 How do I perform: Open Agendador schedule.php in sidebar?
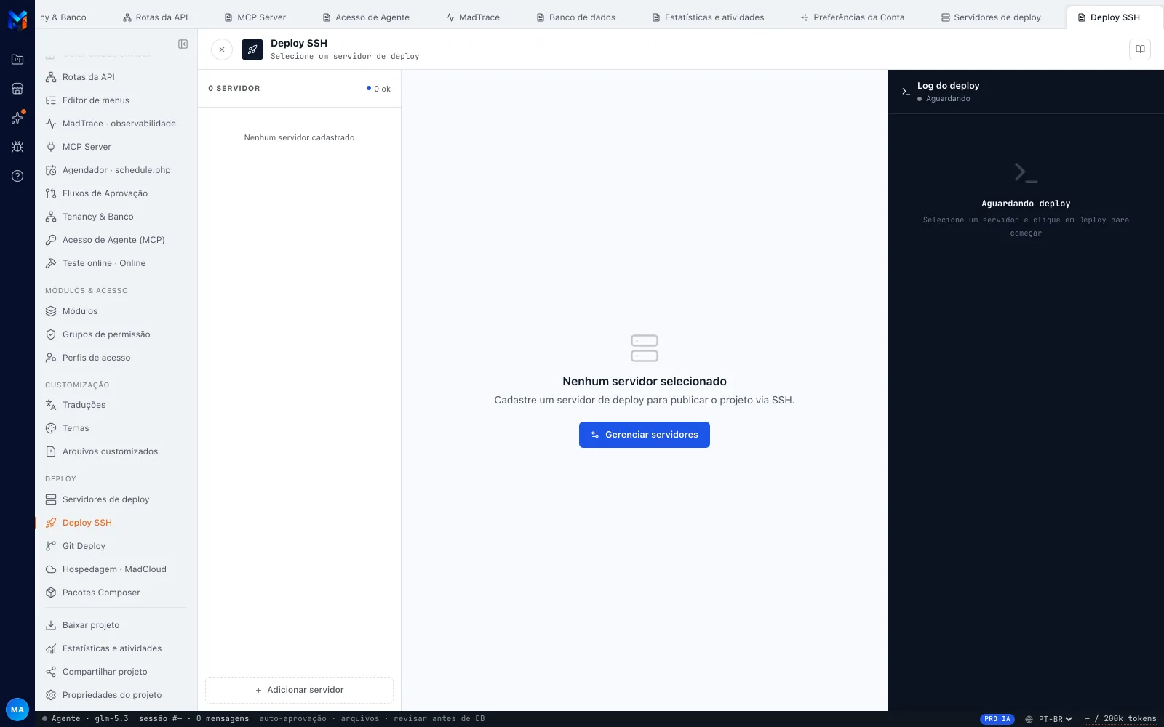(x=116, y=170)
